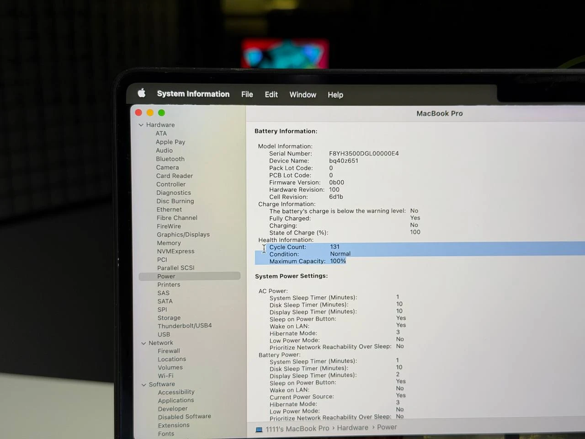Select Firewall under Network
The image size is (585, 439).
click(x=169, y=351)
